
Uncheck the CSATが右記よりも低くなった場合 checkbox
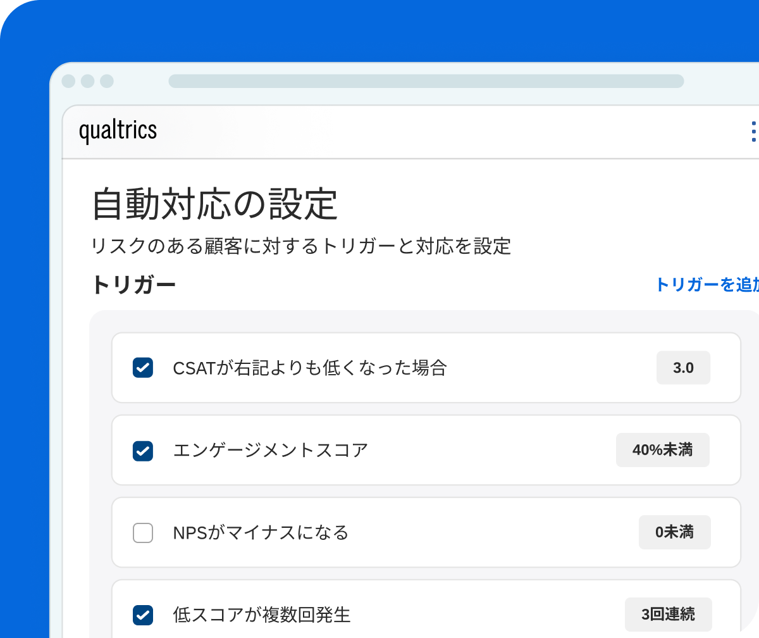click(x=143, y=368)
